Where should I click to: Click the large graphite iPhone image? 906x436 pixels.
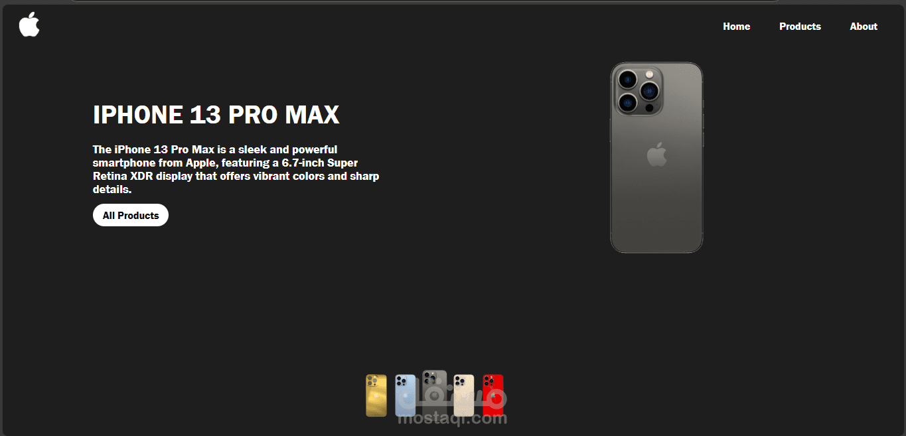[x=656, y=158]
